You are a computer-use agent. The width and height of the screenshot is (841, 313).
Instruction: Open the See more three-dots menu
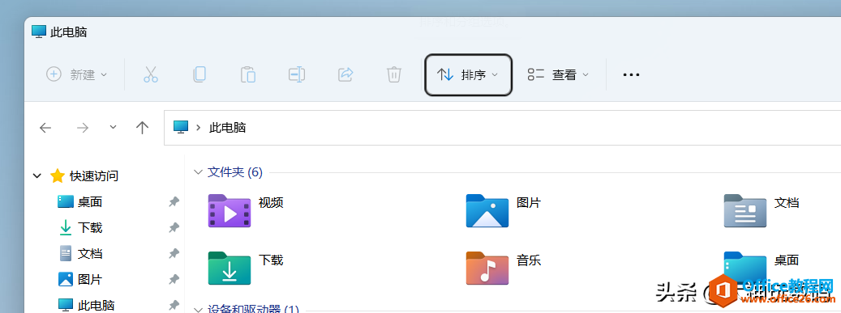coord(631,75)
